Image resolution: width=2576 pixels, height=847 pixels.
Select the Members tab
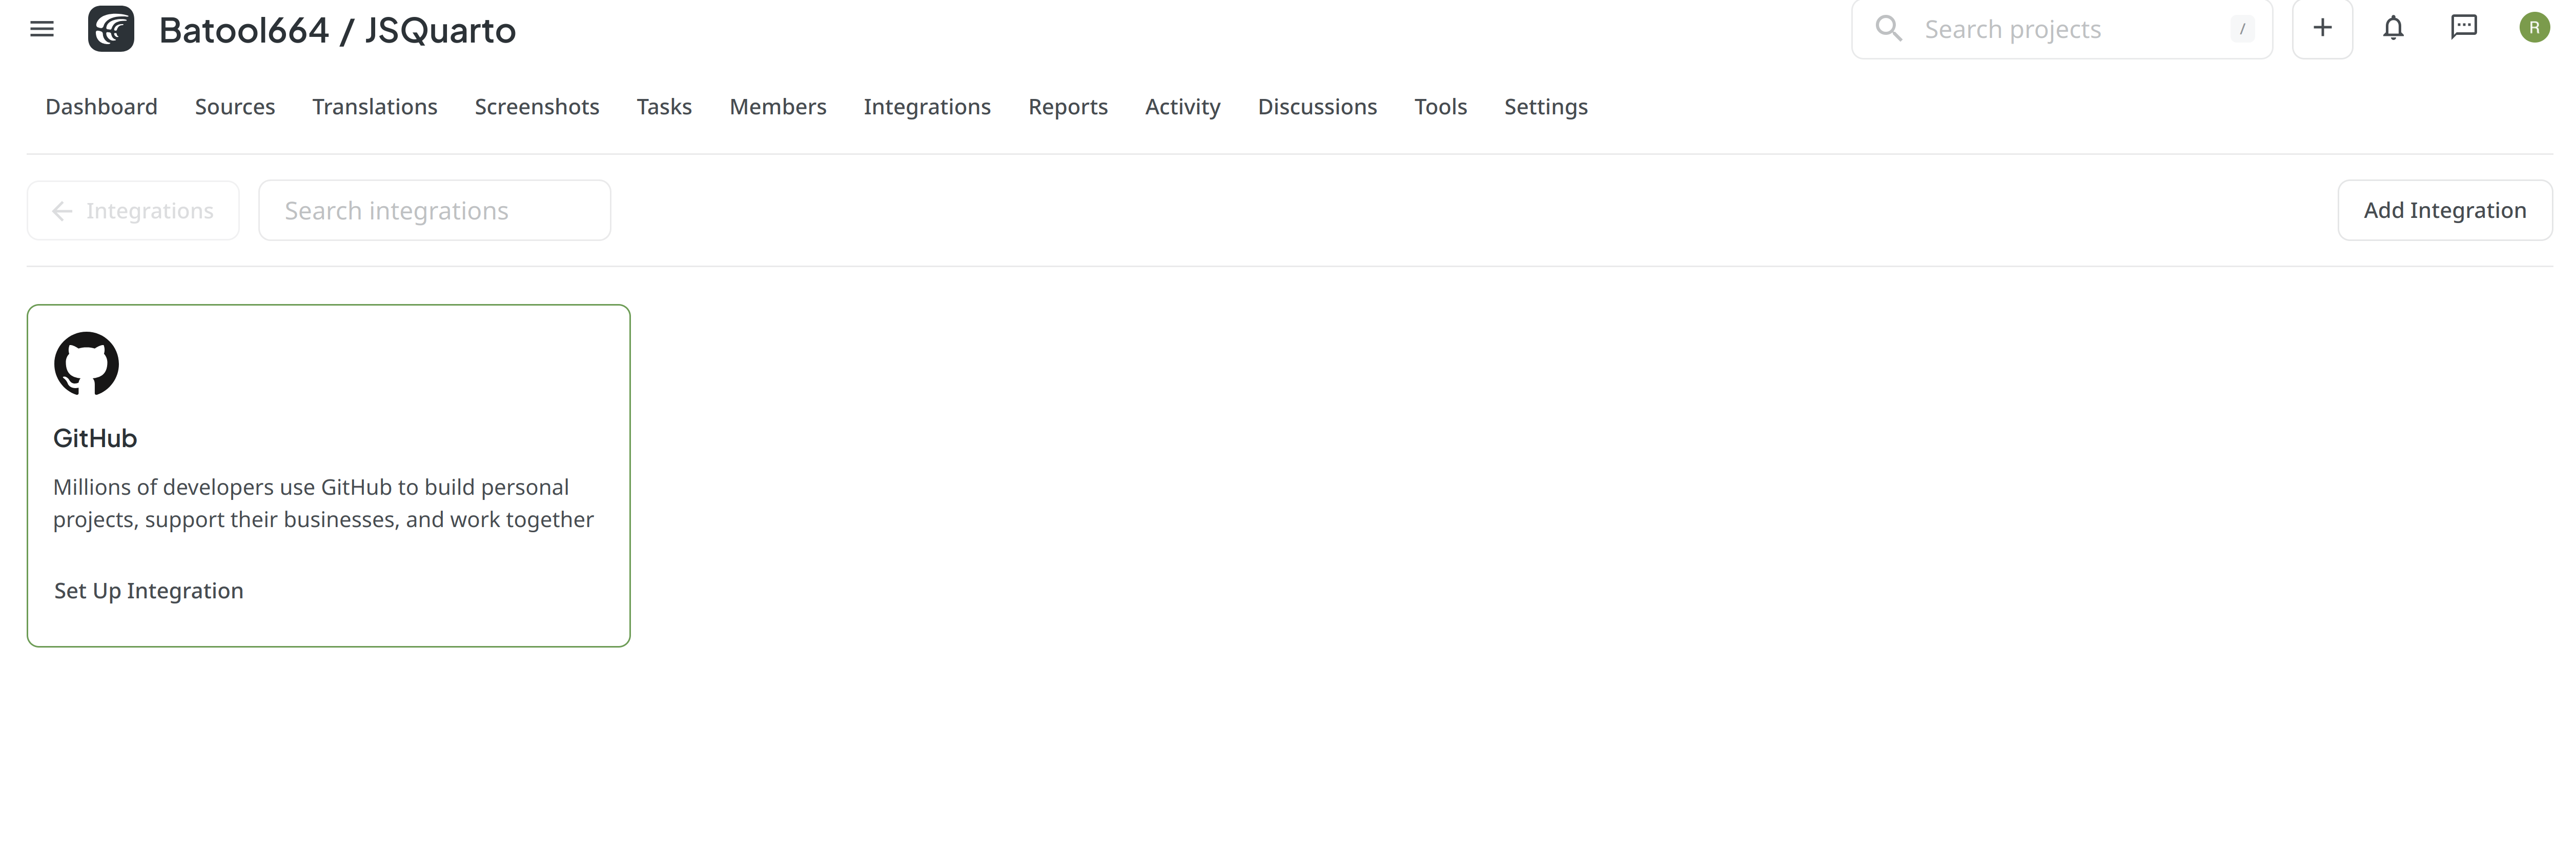777,105
